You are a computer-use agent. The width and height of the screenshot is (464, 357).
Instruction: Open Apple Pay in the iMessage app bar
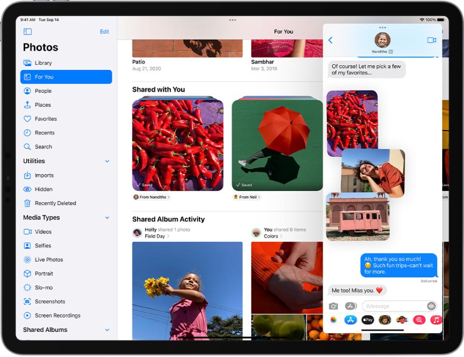tap(368, 320)
